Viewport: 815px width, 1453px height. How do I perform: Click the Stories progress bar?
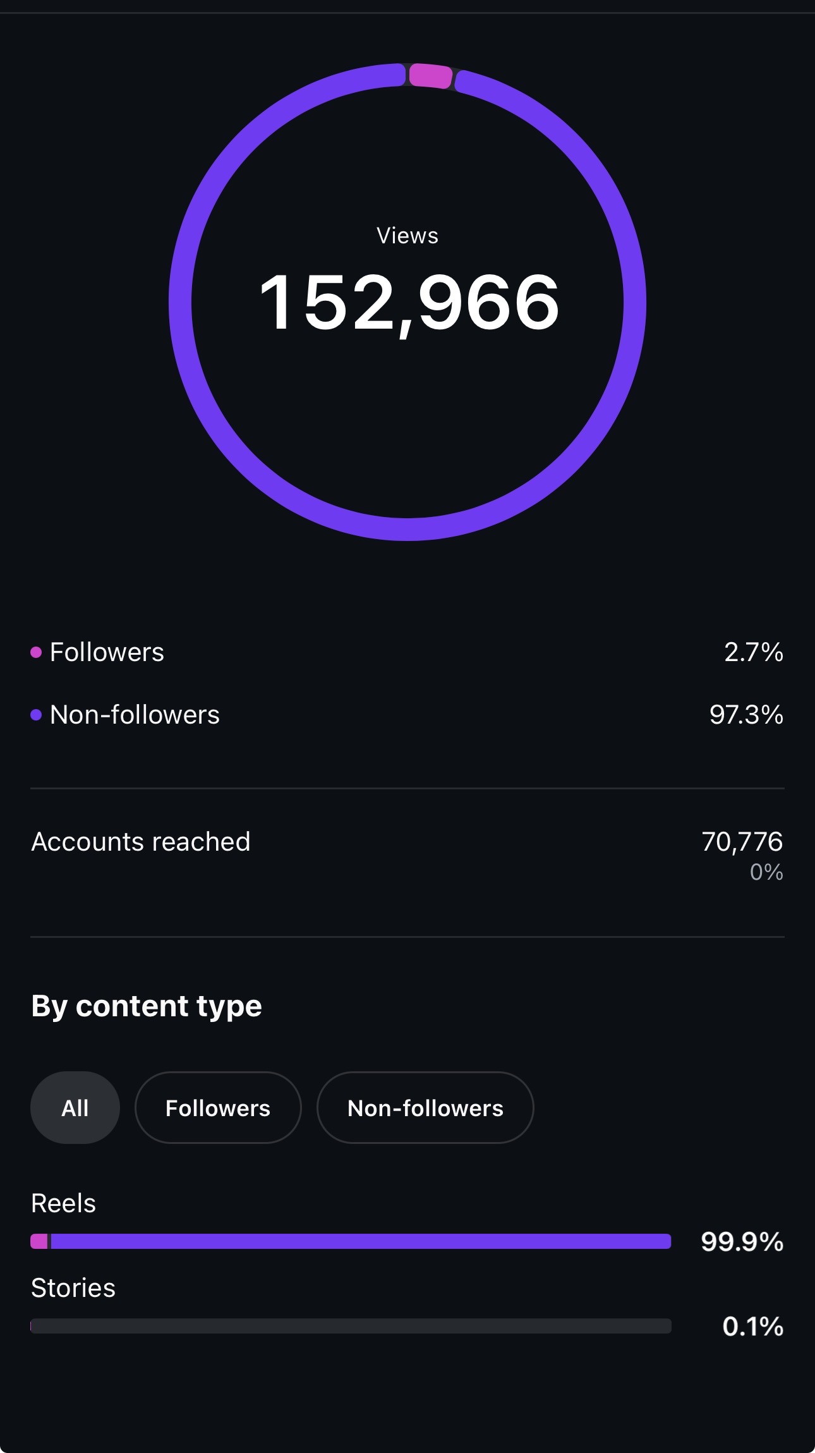(x=351, y=1325)
